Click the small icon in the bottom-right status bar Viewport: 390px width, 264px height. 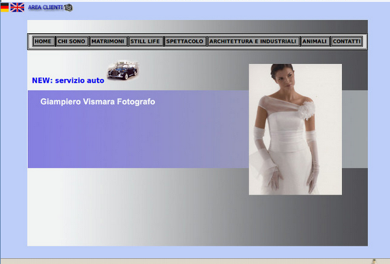point(374,261)
